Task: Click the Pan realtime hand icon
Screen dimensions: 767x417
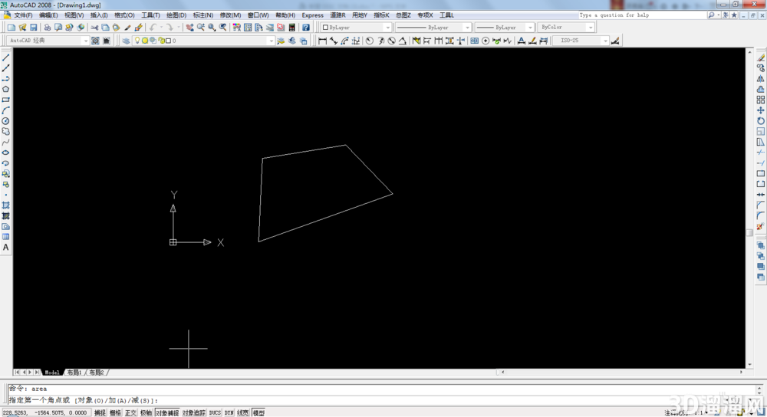Action: [x=189, y=28]
